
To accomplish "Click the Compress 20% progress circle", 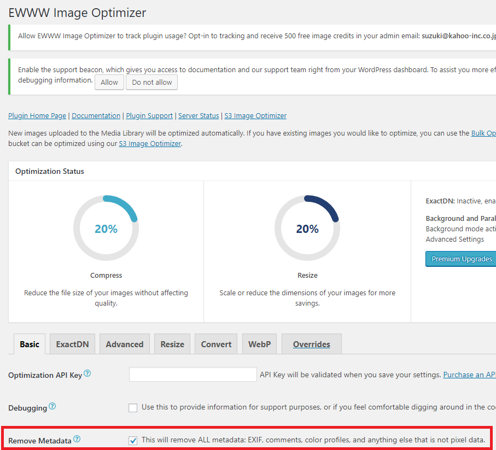I will (106, 229).
